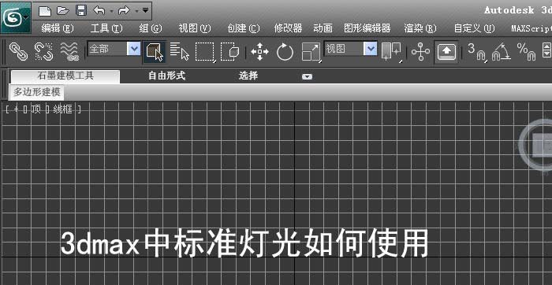Click the viewport [+] menu label
This screenshot has width=552, height=285.
pyautogui.click(x=16, y=109)
